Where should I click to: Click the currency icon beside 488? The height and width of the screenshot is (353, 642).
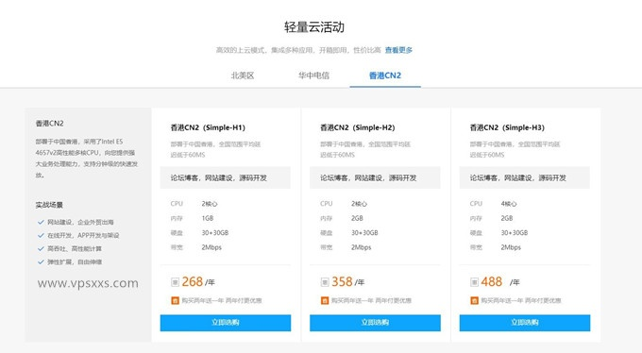[474, 282]
